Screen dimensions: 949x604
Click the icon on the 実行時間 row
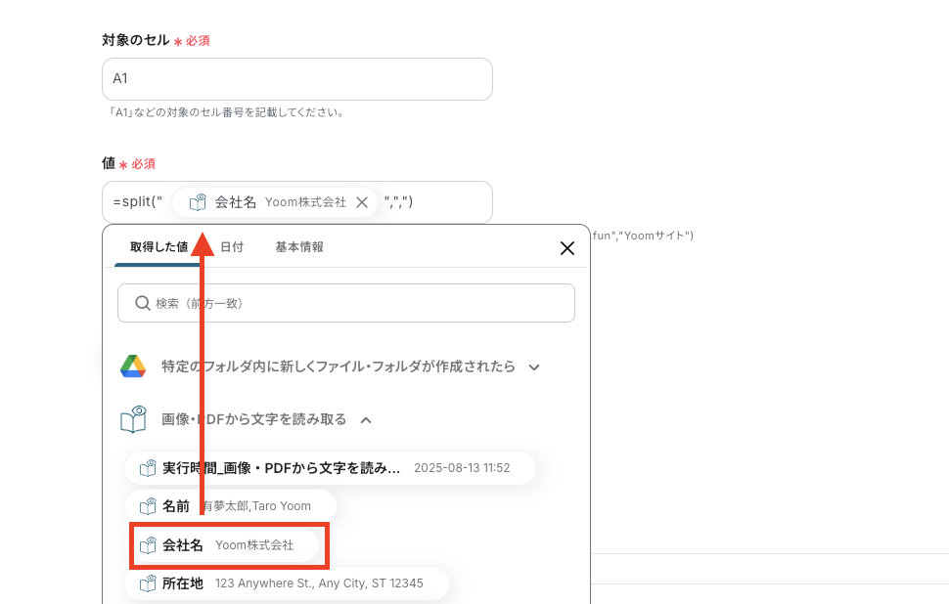click(x=148, y=468)
